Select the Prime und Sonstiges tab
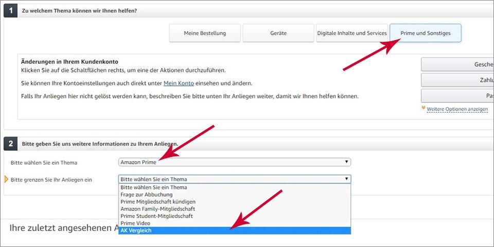 (x=426, y=33)
